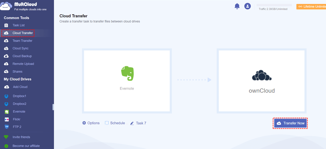Viewport: 326px width, 149px height.
Task: Click Invite friends link
Action: (x=21, y=137)
